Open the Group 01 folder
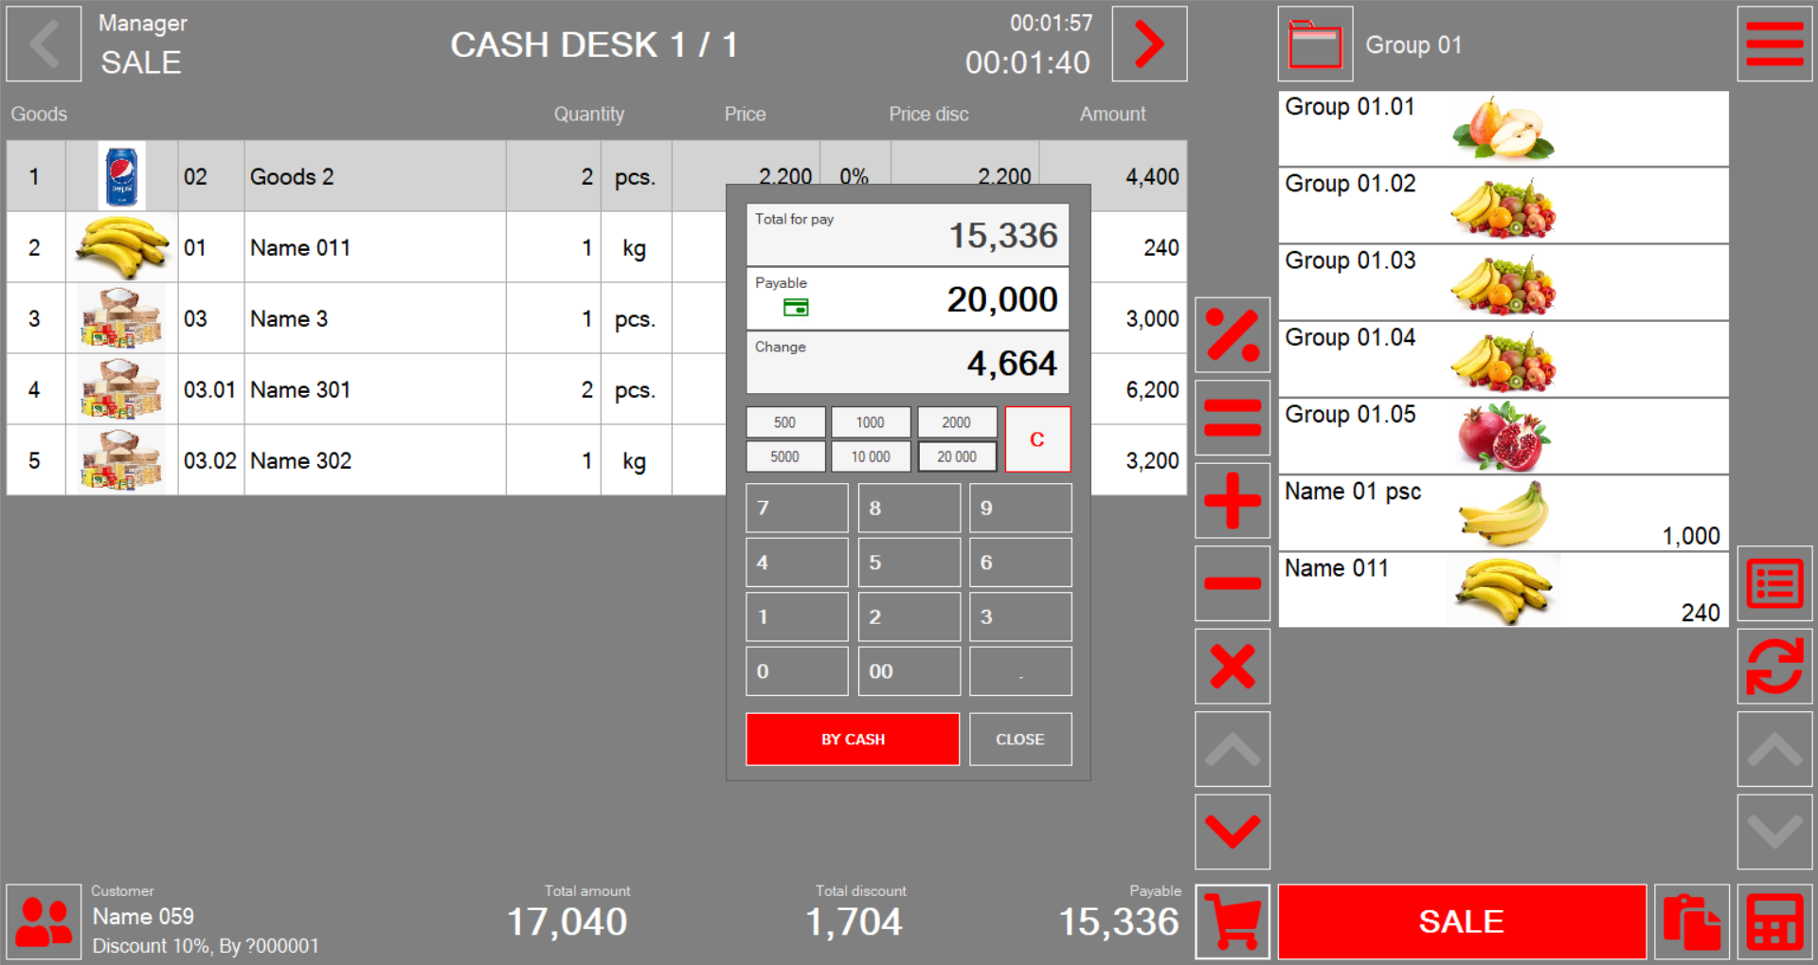The width and height of the screenshot is (1818, 965). point(1315,45)
